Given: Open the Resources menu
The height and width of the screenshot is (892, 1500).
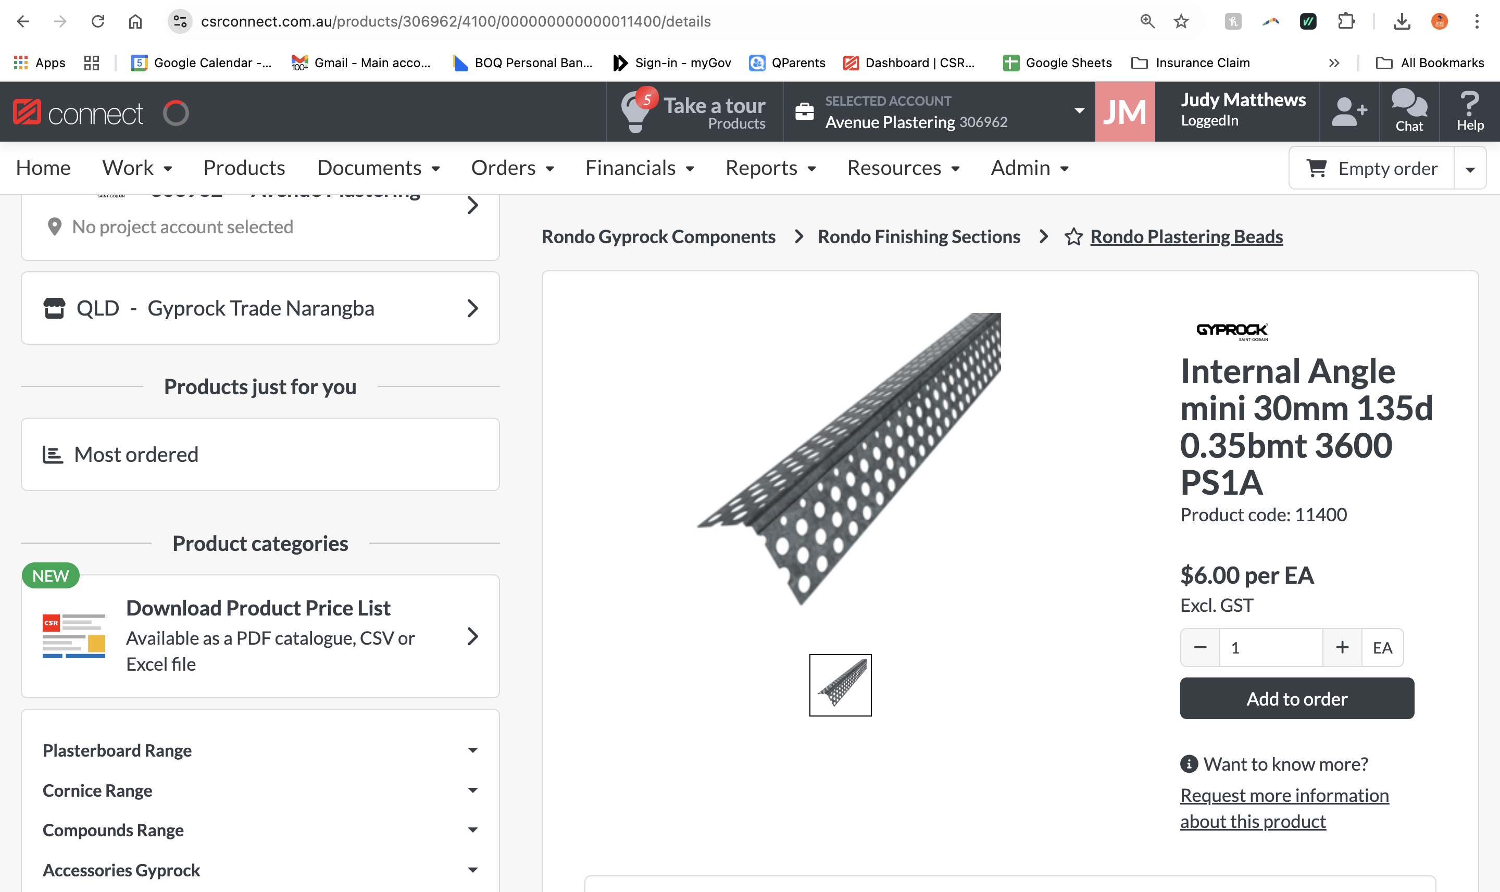Looking at the screenshot, I should tap(903, 168).
